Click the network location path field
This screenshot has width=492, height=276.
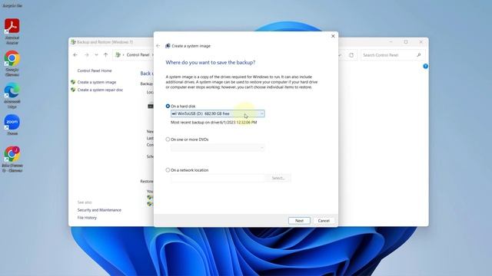pyautogui.click(x=218, y=178)
